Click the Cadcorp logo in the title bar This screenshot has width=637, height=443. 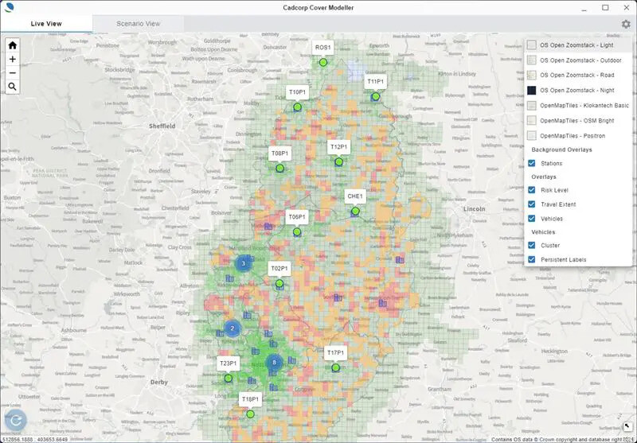click(x=9, y=7)
